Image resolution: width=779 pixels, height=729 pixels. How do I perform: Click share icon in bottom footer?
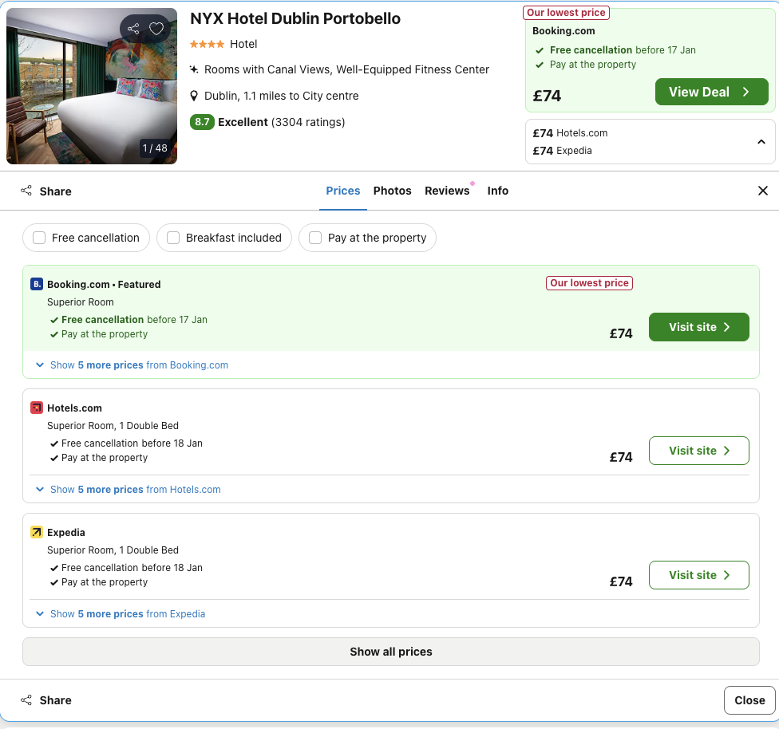(x=26, y=700)
